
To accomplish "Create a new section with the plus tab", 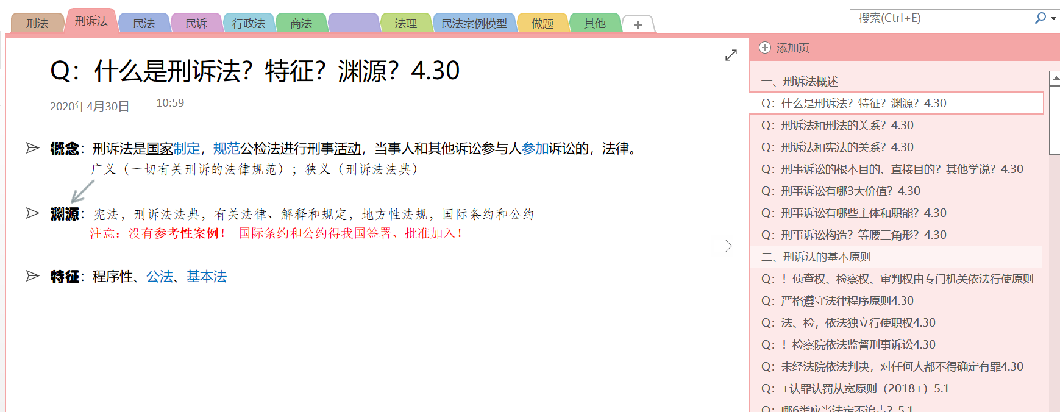I will tap(638, 24).
